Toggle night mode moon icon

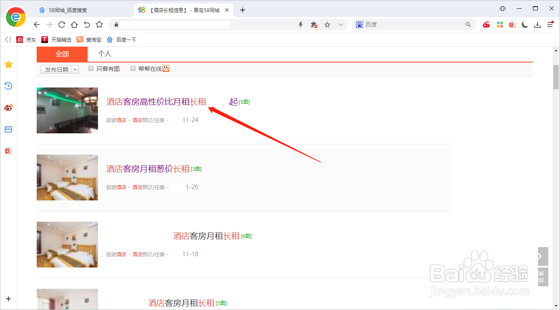(x=525, y=25)
